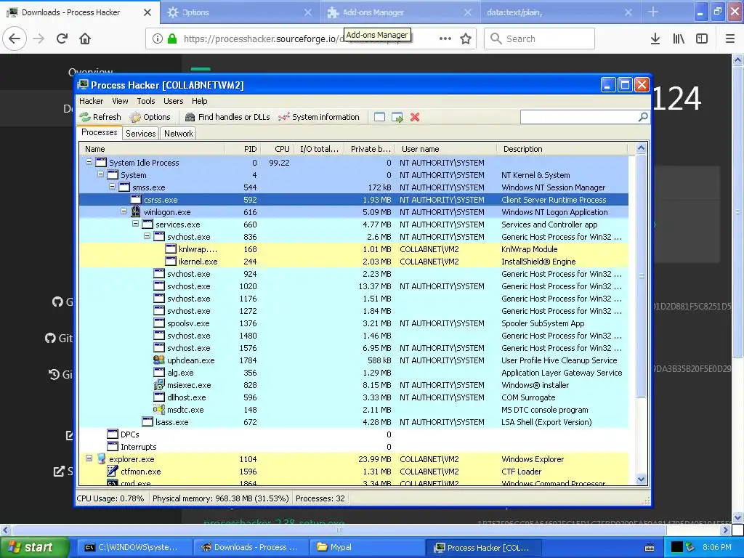The width and height of the screenshot is (744, 558).
Task: Click the site information icon in address bar
Action: (x=158, y=39)
